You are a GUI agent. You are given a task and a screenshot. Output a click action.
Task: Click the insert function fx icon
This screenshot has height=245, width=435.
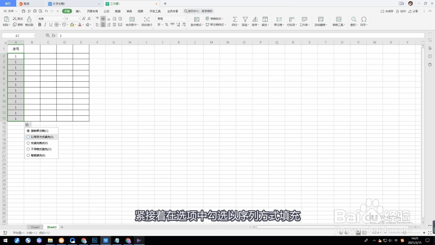coord(54,35)
